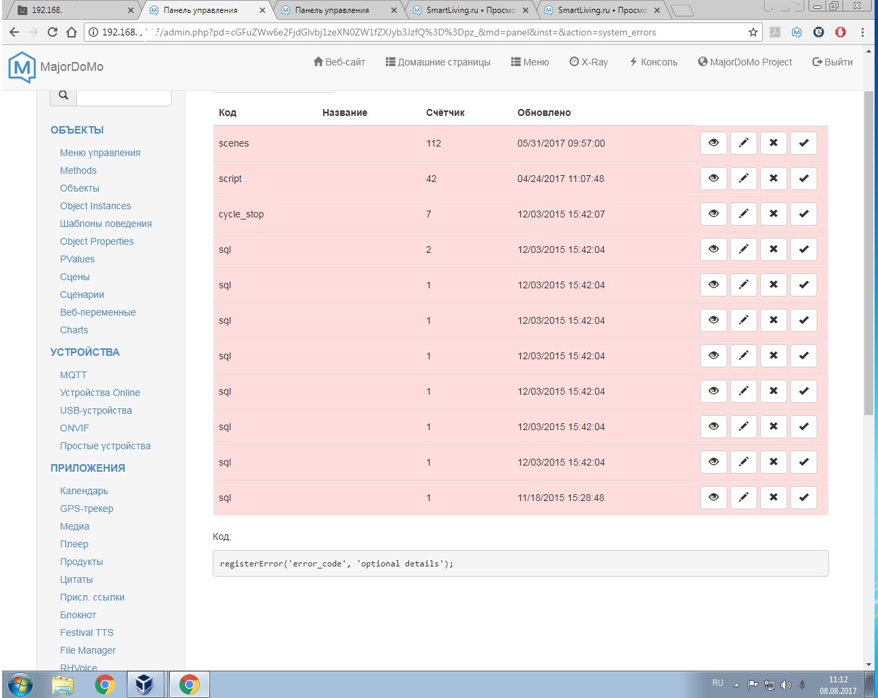Image resolution: width=878 pixels, height=698 pixels.
Task: Click the pencil edit icon for scenes row
Action: (x=743, y=143)
